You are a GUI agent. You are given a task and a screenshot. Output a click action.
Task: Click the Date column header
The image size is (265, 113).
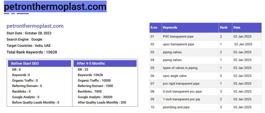tap(237, 28)
